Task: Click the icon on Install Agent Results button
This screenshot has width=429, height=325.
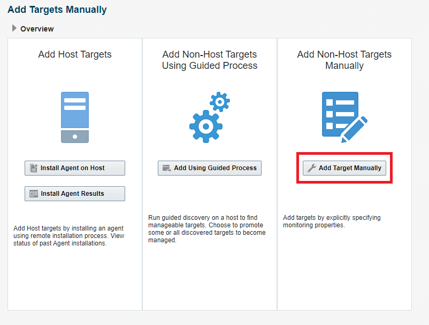Action: pyautogui.click(x=34, y=194)
